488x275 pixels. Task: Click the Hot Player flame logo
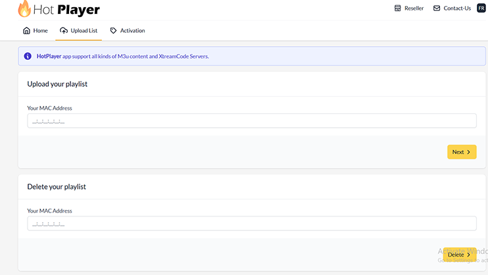(24, 9)
